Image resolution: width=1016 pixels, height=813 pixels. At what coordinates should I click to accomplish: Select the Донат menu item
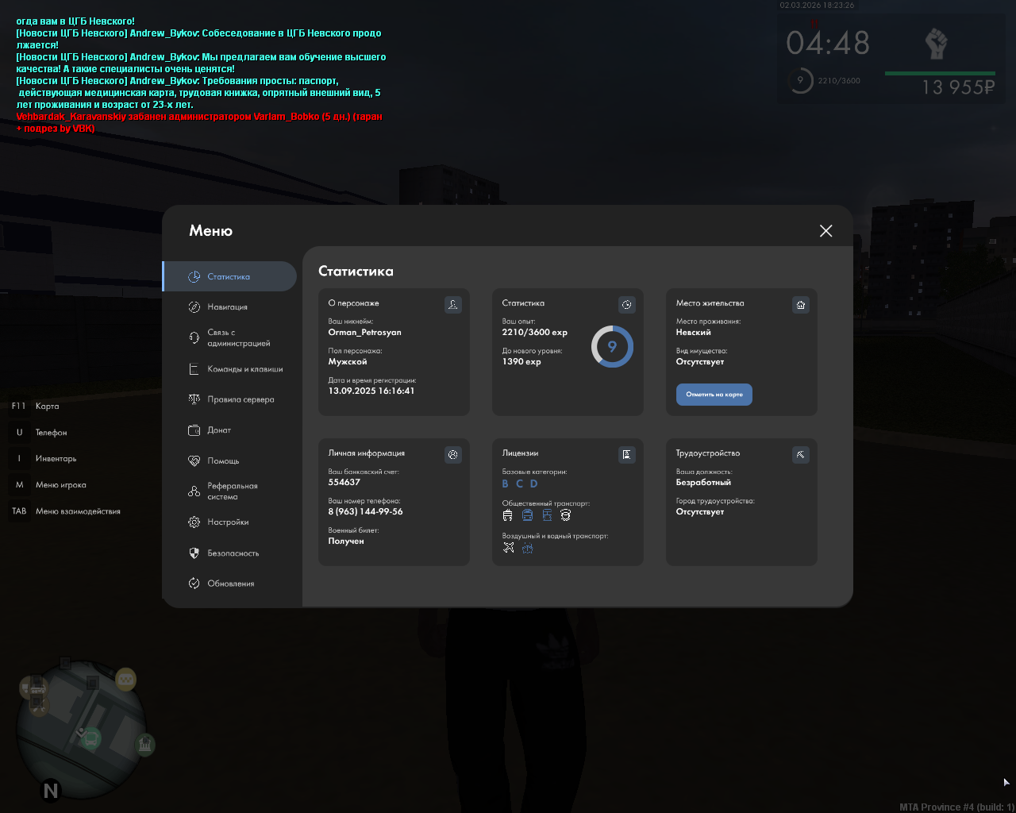point(219,430)
